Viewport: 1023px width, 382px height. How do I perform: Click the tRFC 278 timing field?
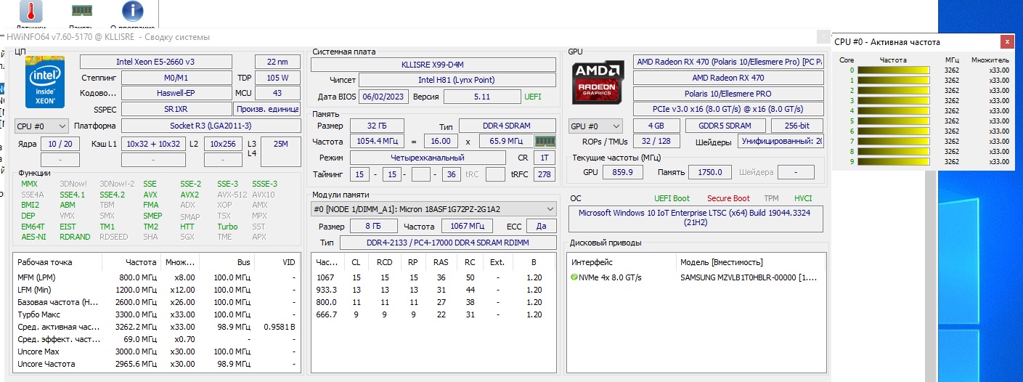545,174
